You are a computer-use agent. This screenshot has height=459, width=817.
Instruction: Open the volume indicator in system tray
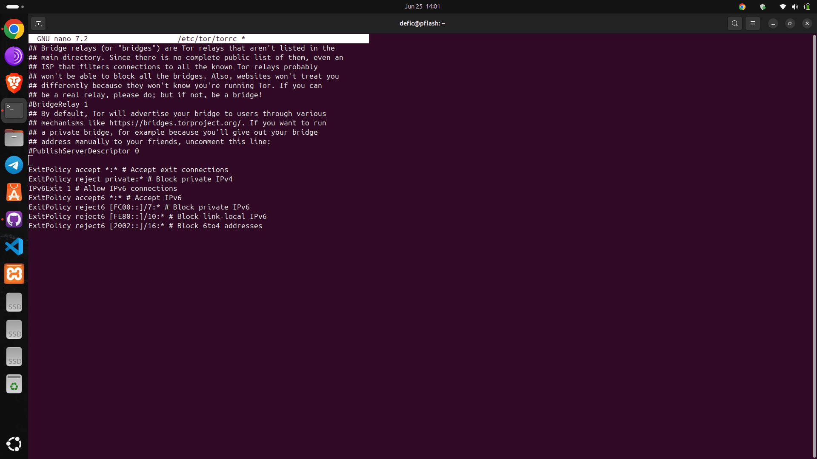tap(794, 6)
